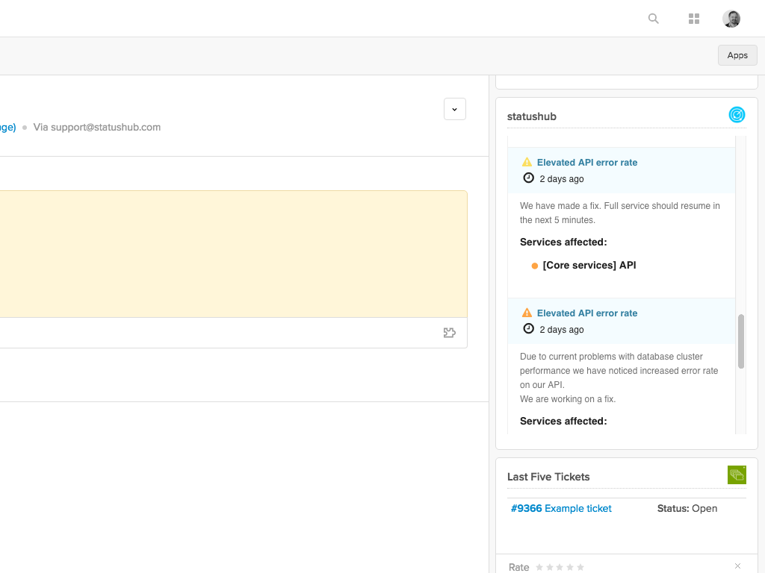Open the user profile avatar
This screenshot has height=573, width=765.
click(x=731, y=19)
